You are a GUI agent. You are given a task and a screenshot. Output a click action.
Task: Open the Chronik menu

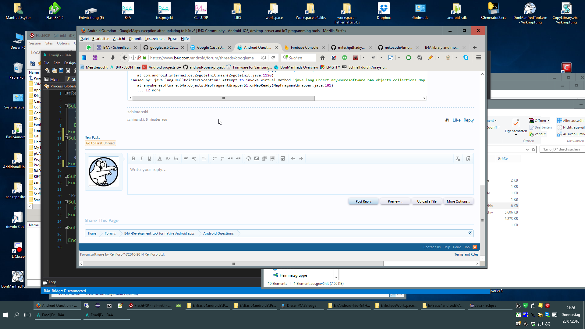tap(135, 39)
